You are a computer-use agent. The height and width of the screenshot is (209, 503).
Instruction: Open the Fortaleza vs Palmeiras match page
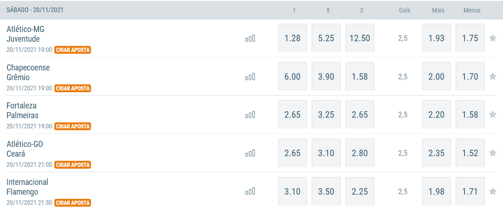[22, 111]
